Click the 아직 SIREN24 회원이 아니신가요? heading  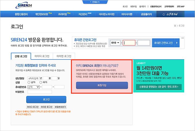point(97,66)
